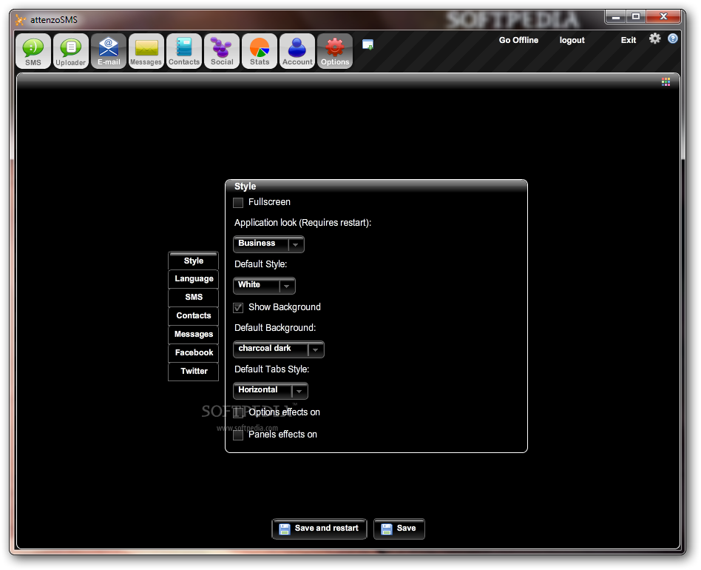Click the Exit link
The image size is (701, 570).
[x=628, y=40]
